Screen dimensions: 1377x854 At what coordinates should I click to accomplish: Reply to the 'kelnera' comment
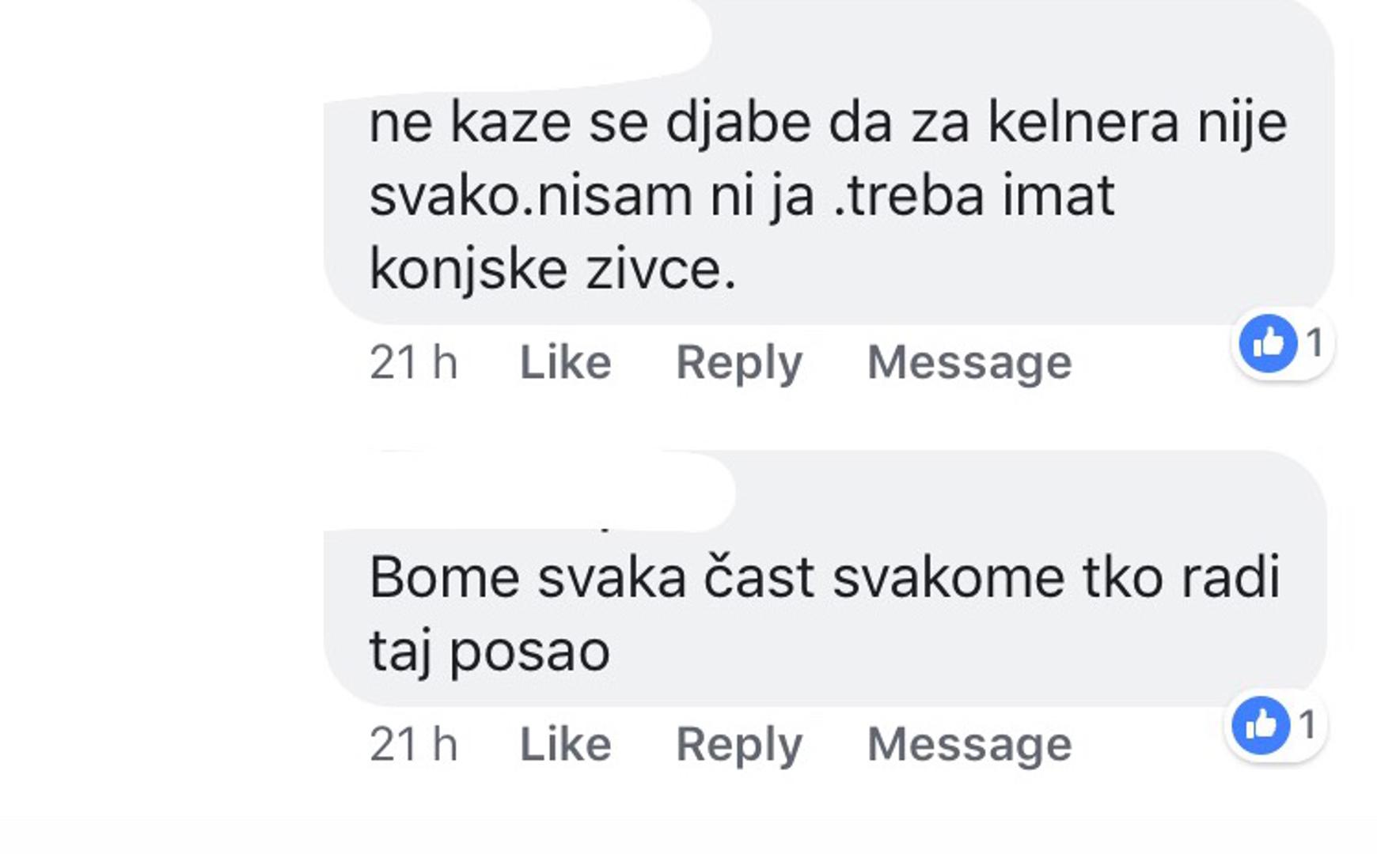point(739,364)
